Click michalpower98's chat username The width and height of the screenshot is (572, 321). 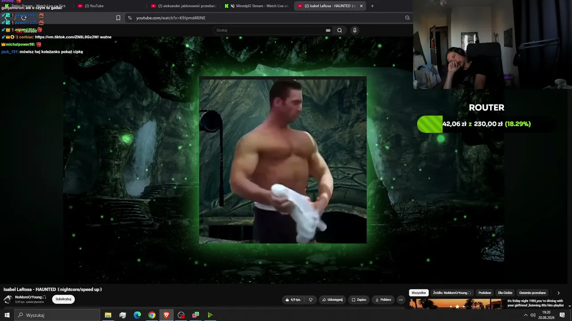click(20, 45)
